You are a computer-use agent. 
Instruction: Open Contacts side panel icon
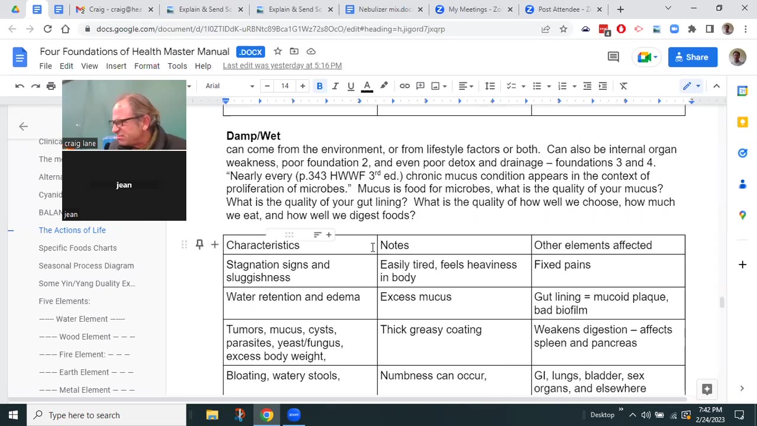(742, 184)
